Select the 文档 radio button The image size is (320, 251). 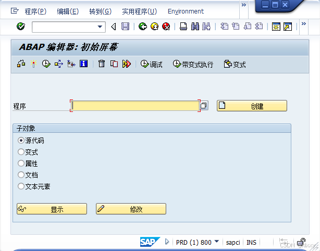pyautogui.click(x=21, y=174)
